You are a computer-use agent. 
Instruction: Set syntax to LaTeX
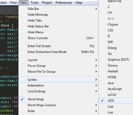point(116,95)
